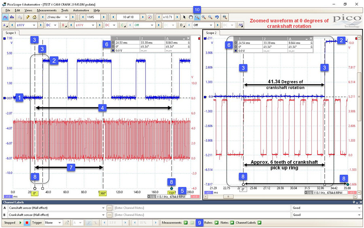
Task: Open the 20 ms/div timebase dropdown
Action: tap(66, 17)
